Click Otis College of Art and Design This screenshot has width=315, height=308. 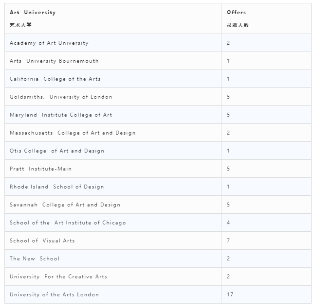(x=57, y=151)
